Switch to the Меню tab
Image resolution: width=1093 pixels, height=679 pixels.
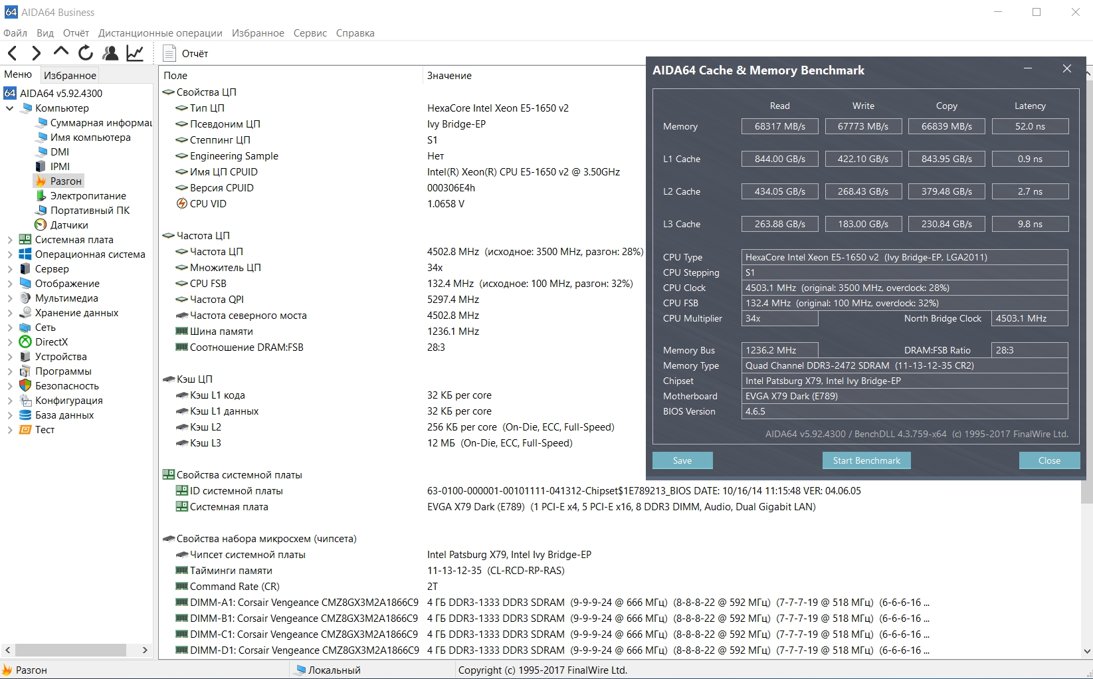(x=18, y=74)
